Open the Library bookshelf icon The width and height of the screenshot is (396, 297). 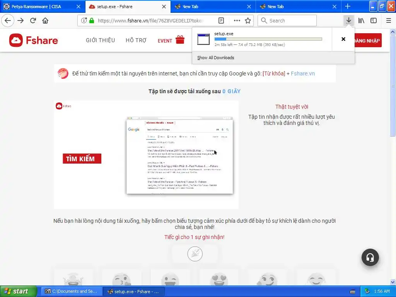pos(361,20)
